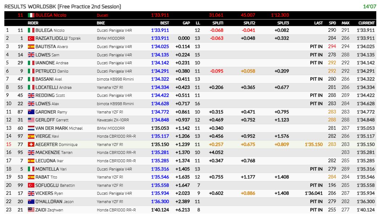Click PIT IN status in LOWES Sam row
The image size is (381, 215).
coord(316,55)
